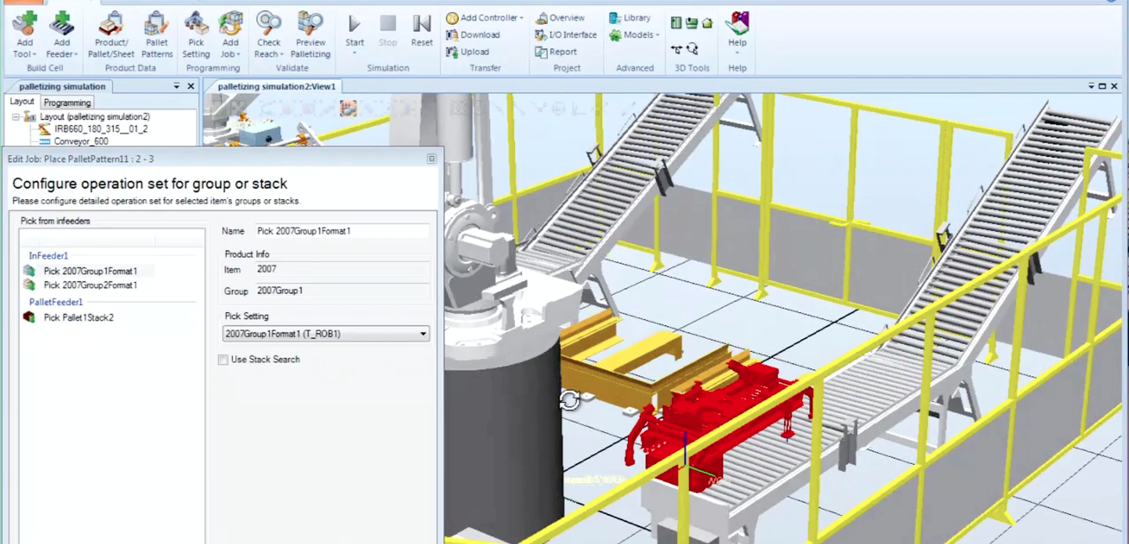Select Pick Pallet1Stack2 list item
1129x544 pixels.
[78, 317]
